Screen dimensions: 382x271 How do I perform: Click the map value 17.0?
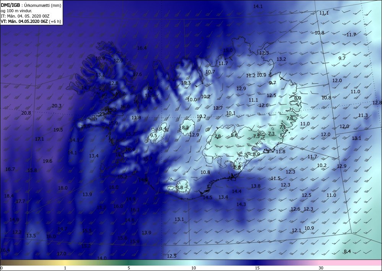[62, 254]
